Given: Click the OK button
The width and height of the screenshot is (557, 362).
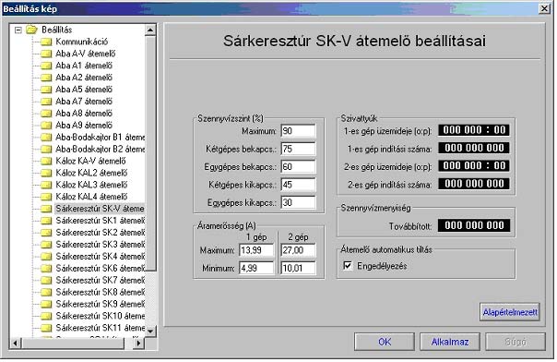Looking at the screenshot, I should (385, 342).
